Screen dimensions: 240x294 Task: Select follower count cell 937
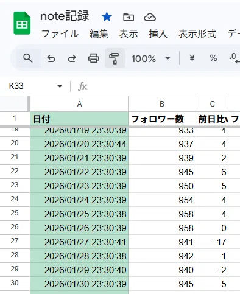coord(162,144)
